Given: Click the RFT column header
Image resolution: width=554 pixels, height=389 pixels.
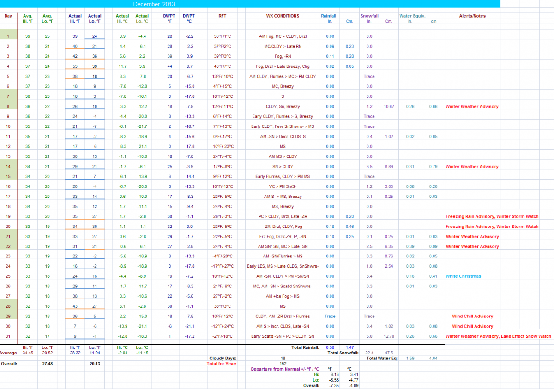Looking at the screenshot, I should click(x=223, y=16).
